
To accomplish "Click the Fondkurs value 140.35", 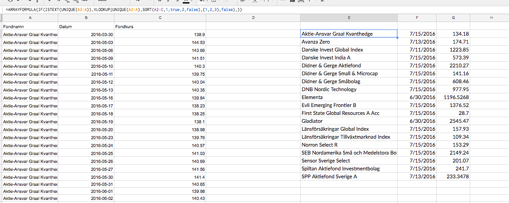I will click(160, 90).
